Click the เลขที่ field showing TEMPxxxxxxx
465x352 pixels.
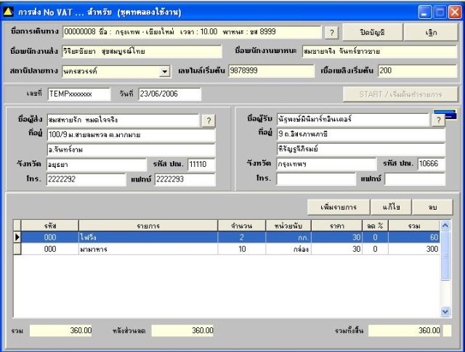(x=78, y=94)
